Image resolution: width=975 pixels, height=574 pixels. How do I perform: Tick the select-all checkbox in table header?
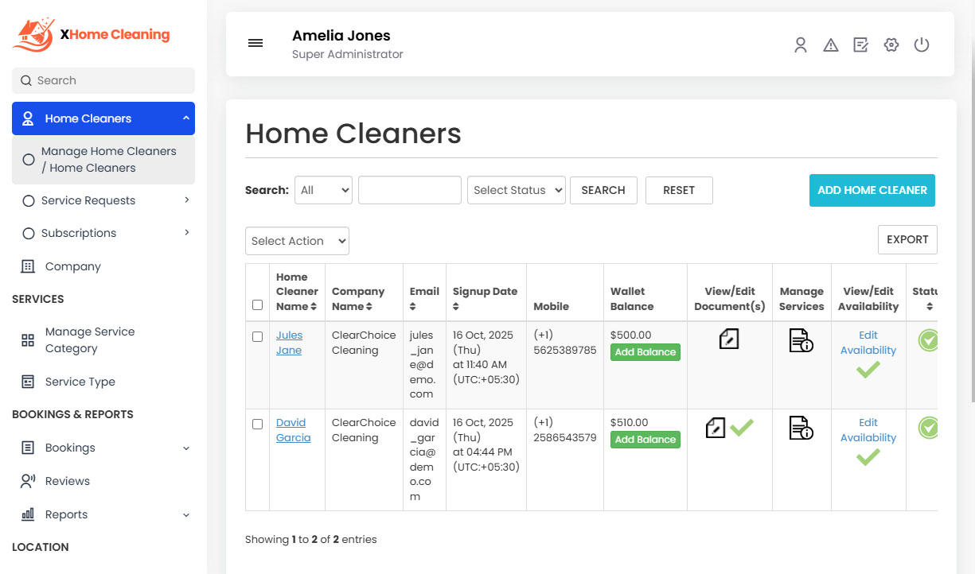tap(257, 304)
